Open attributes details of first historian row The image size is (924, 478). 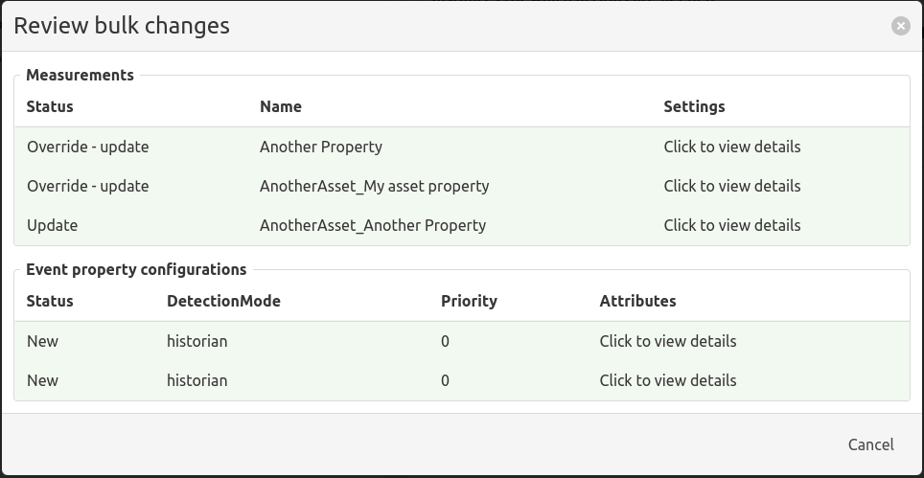click(668, 341)
